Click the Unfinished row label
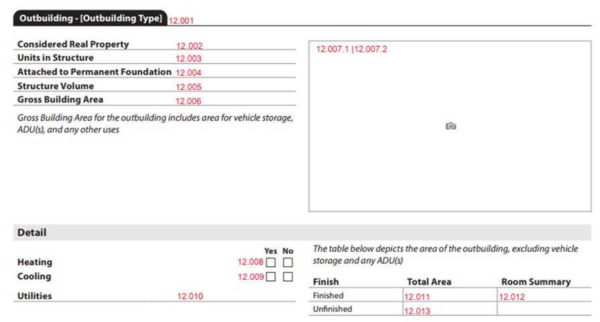The height and width of the screenshot is (322, 600). tap(332, 309)
